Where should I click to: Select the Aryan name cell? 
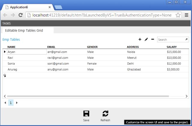point(27,52)
